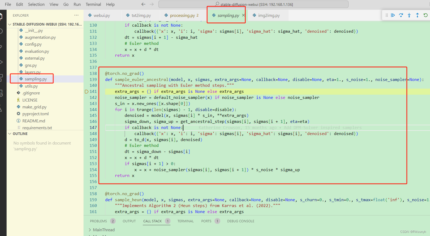
Task: Switch to the img2img.py tab
Action: [x=268, y=15]
